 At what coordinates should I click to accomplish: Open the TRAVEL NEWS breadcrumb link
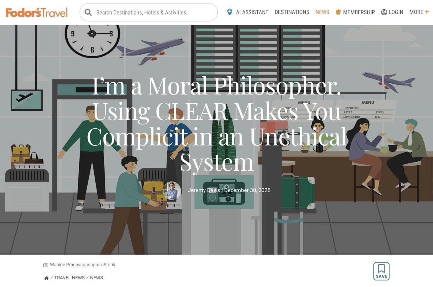(69, 278)
